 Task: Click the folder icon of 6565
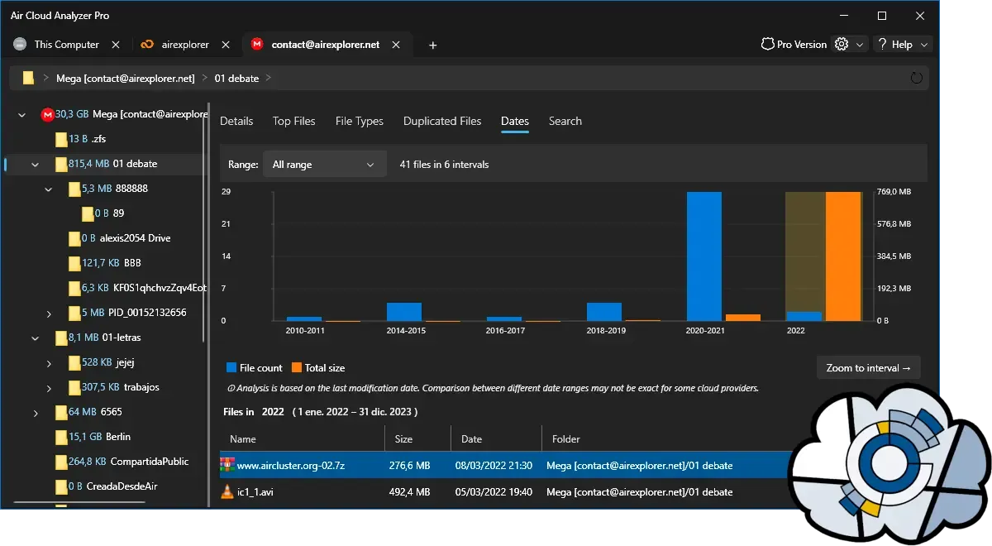[61, 412]
